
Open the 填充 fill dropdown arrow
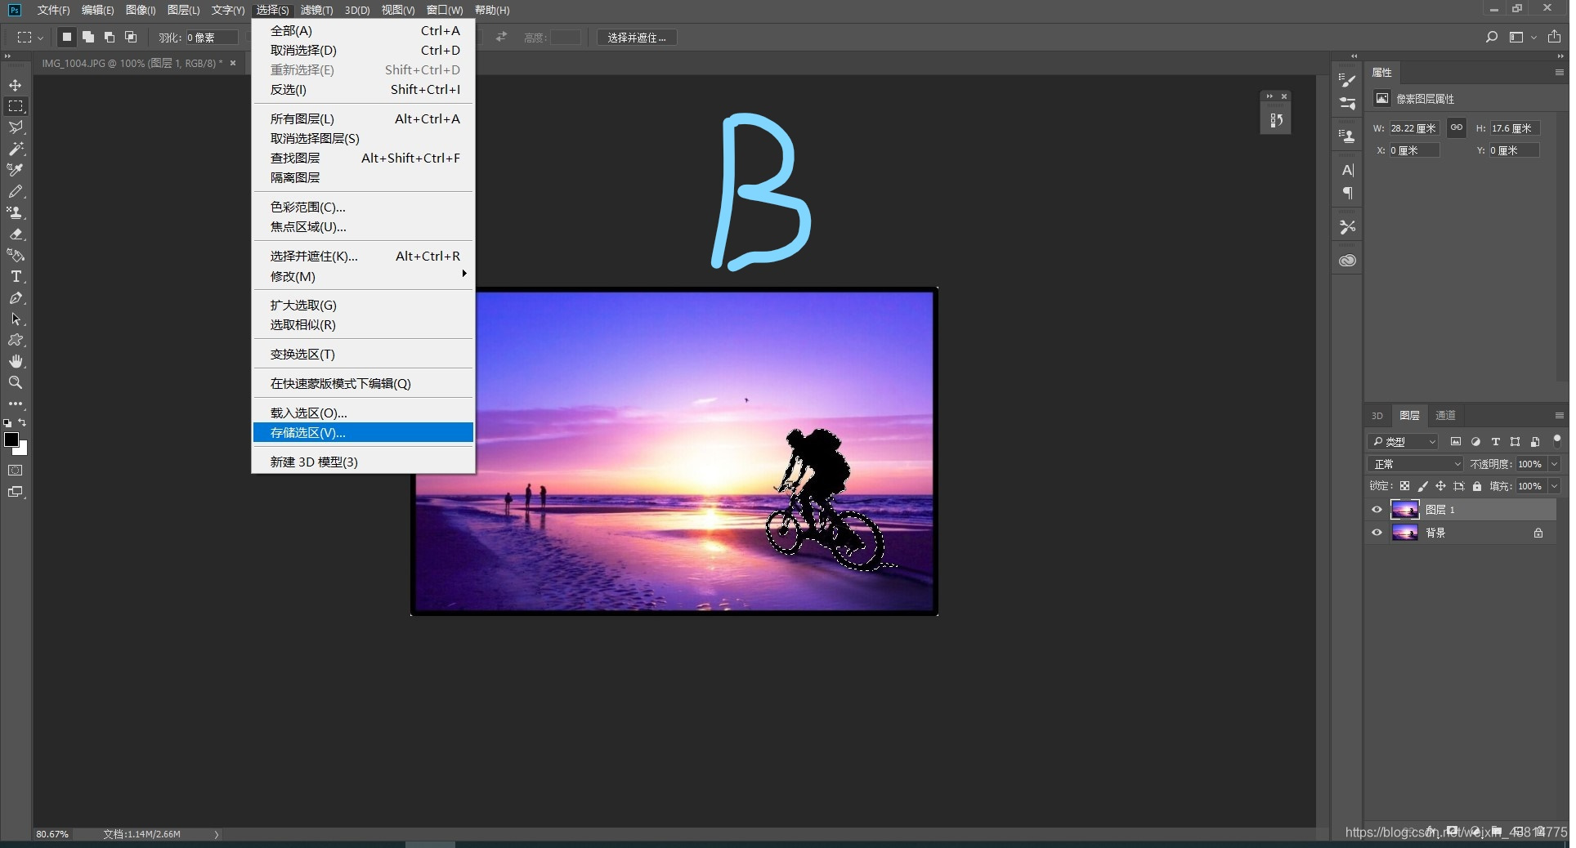(x=1554, y=486)
